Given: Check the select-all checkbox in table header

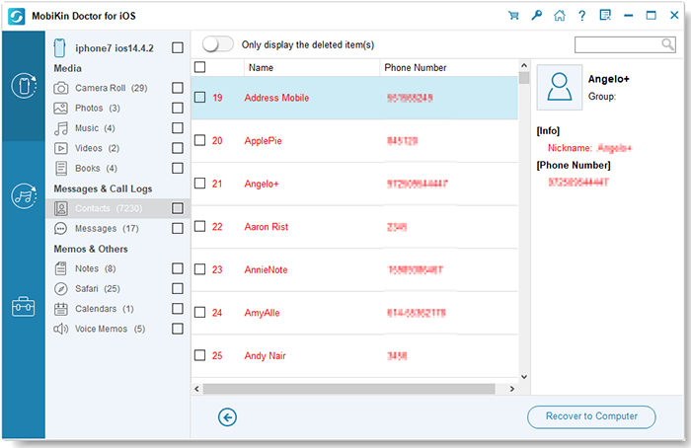Looking at the screenshot, I should [x=200, y=67].
